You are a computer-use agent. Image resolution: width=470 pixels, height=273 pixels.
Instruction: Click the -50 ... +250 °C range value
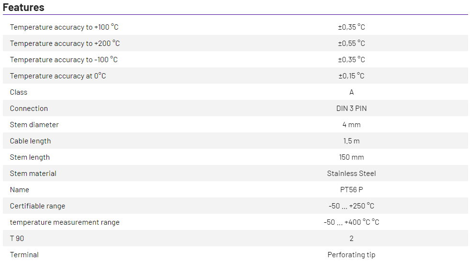(351, 206)
